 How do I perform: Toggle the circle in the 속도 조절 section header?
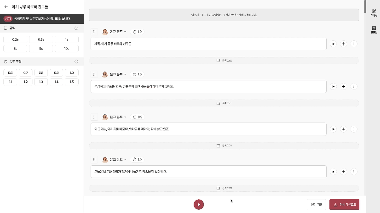[76, 62]
